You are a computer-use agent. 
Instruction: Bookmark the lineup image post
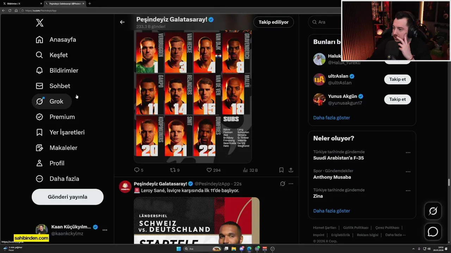click(281, 170)
